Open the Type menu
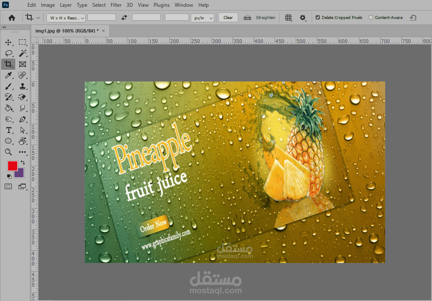432x301 pixels. click(82, 5)
